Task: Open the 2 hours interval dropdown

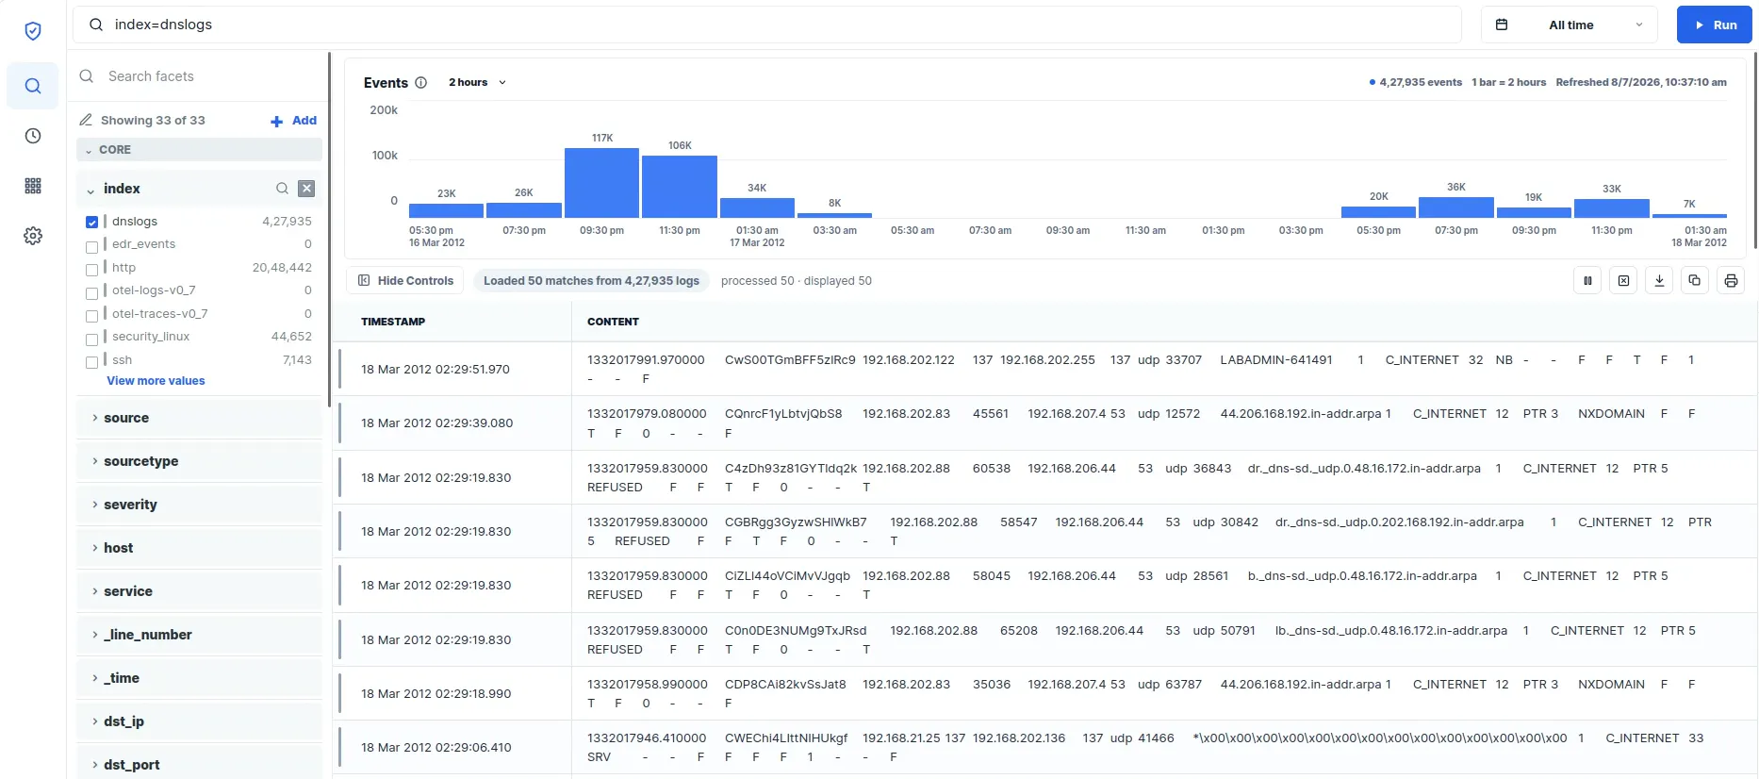Action: coord(477,82)
